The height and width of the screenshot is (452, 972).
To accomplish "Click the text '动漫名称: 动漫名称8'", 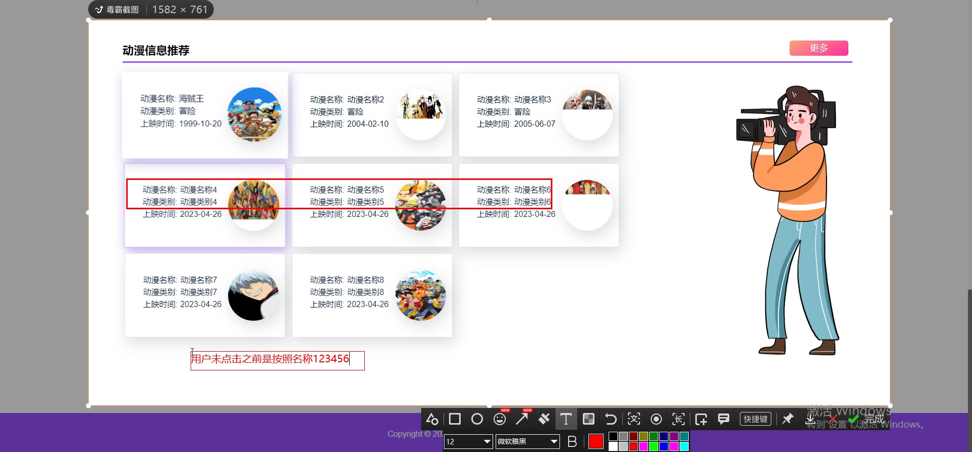I will click(347, 280).
